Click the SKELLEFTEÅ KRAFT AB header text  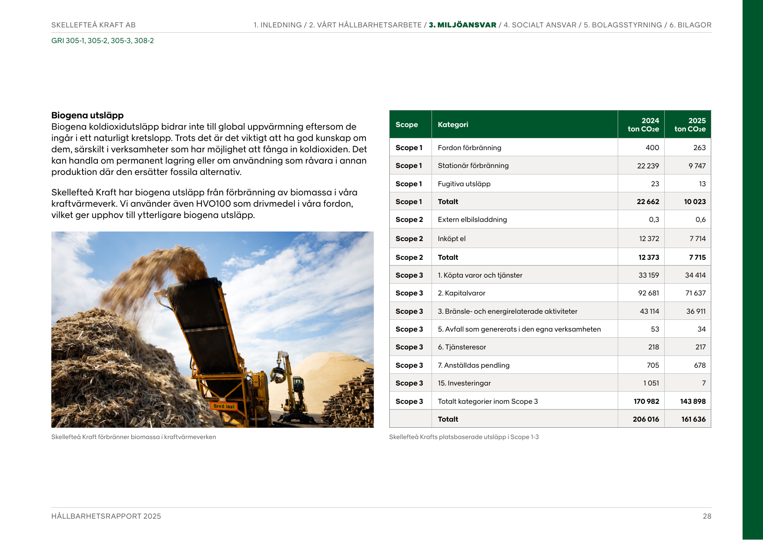[x=94, y=25]
